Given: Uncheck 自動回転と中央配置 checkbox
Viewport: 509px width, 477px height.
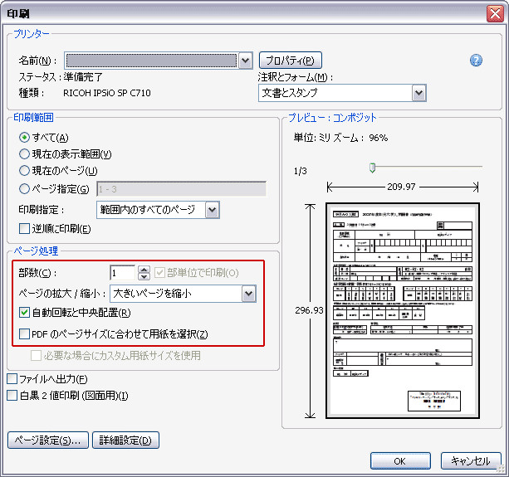Looking at the screenshot, I should [24, 313].
